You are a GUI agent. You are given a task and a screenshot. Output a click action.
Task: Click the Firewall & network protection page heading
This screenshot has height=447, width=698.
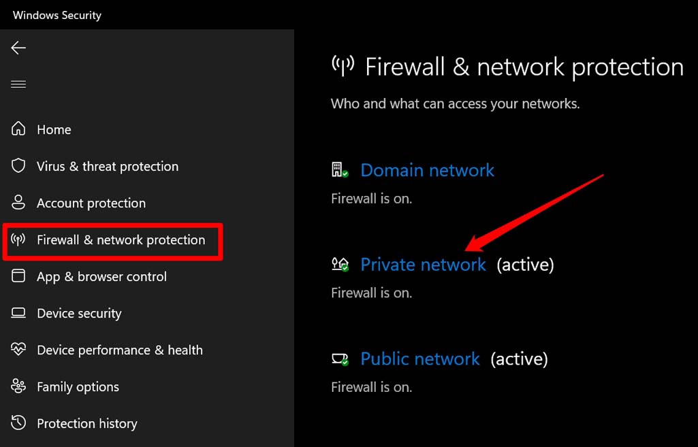click(524, 66)
